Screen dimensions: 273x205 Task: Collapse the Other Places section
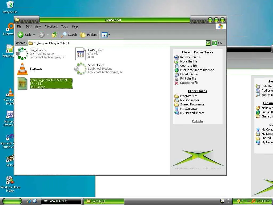click(x=198, y=91)
